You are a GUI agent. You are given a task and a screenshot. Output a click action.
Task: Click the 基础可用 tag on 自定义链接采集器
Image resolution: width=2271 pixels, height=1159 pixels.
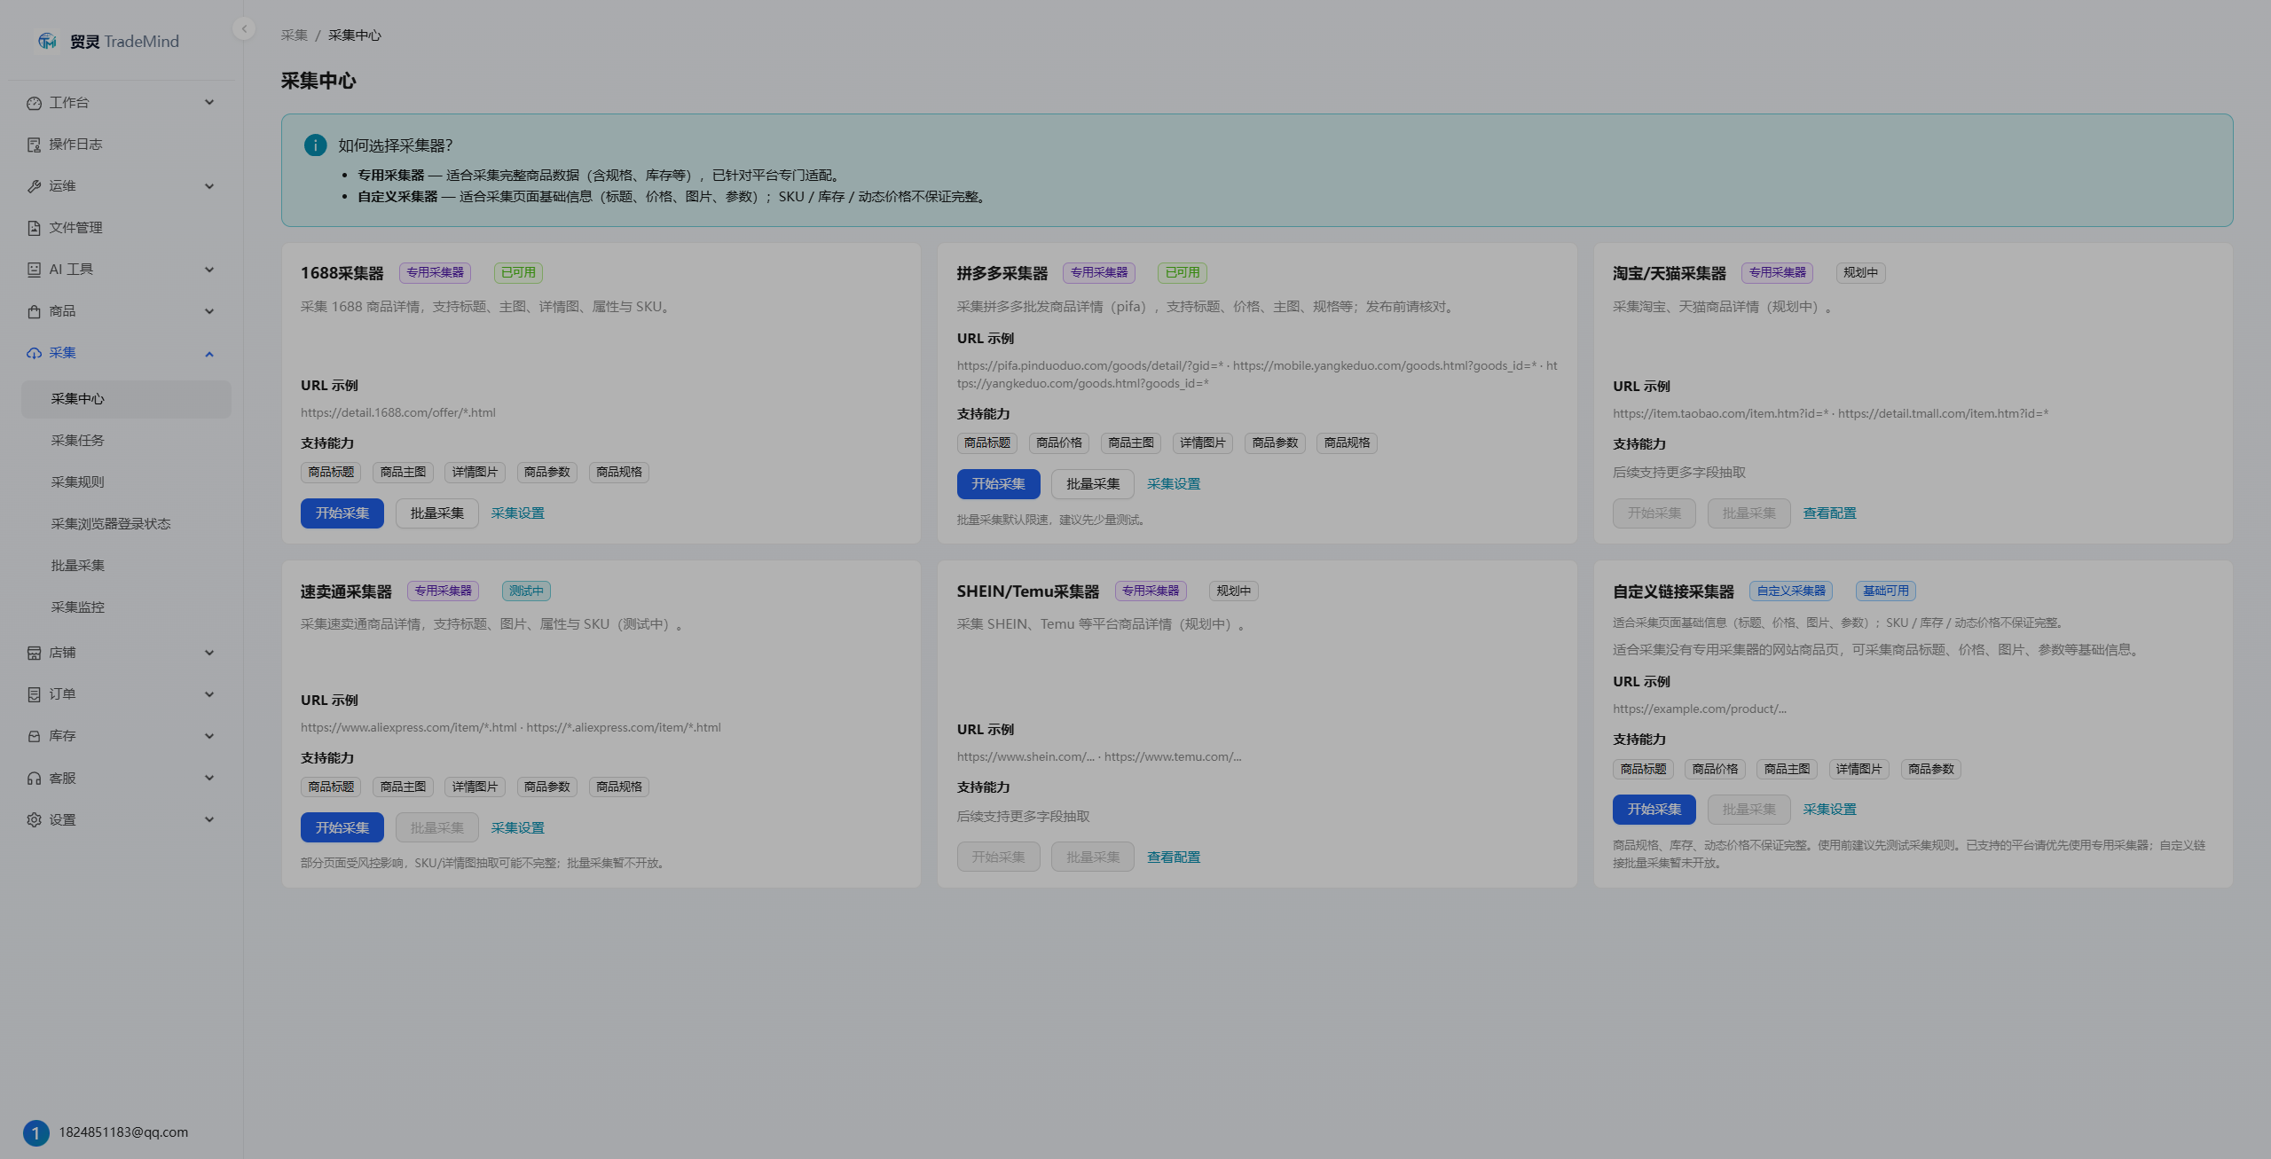pyautogui.click(x=1886, y=591)
